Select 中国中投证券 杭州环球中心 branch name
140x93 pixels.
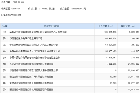click(35, 58)
